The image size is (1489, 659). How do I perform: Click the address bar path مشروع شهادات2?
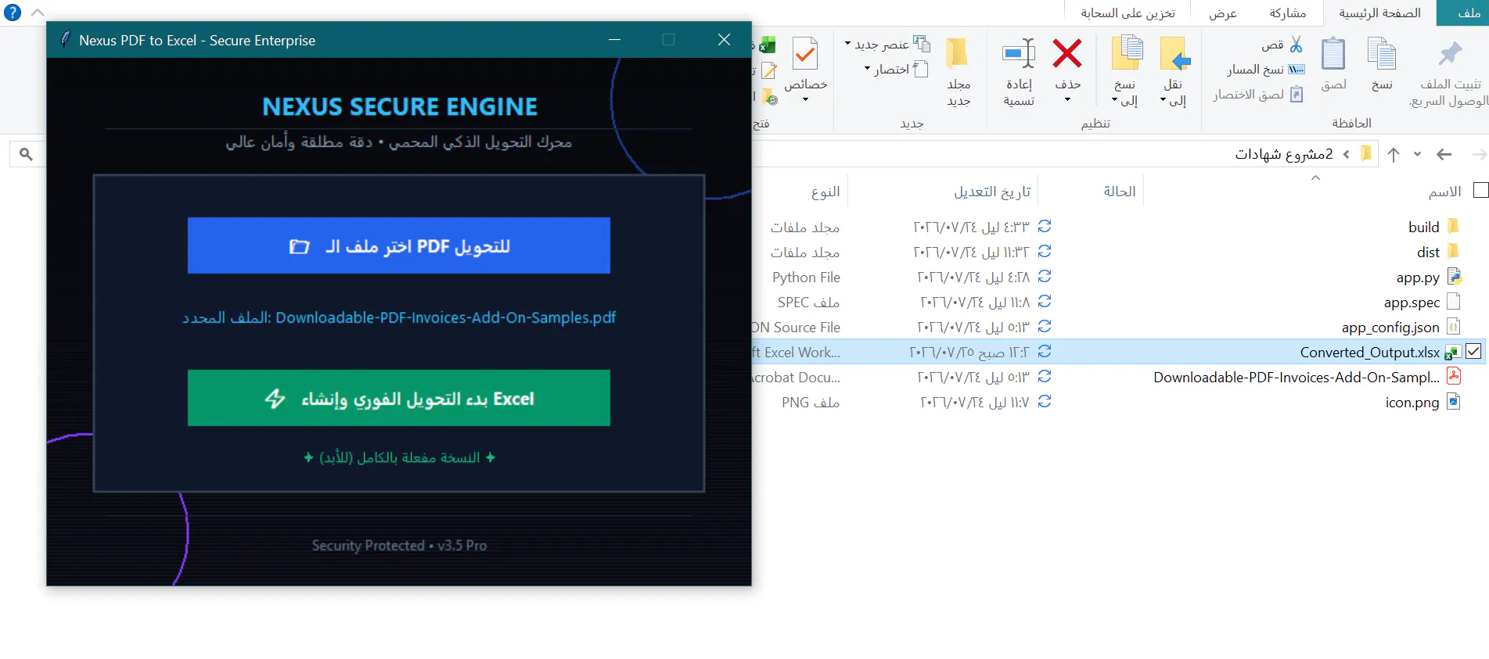coord(1283,154)
